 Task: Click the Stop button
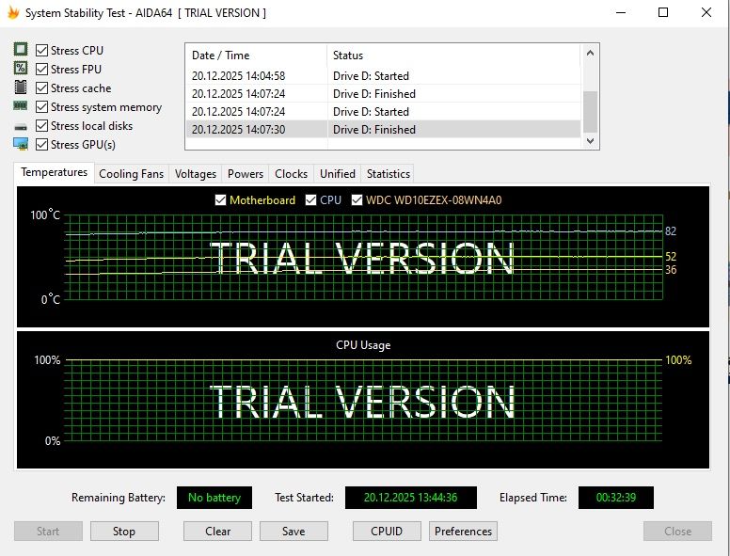tap(124, 532)
